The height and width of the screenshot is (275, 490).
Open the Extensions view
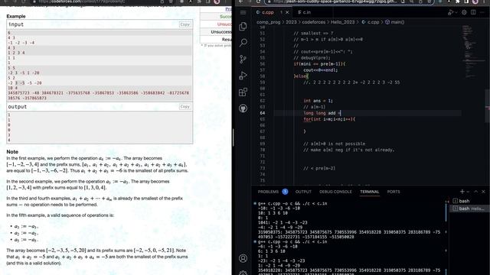pos(243,92)
